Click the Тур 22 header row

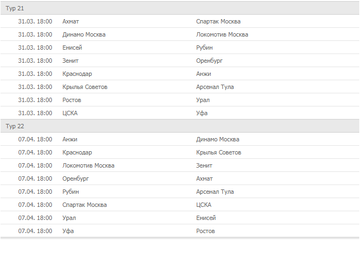180,126
